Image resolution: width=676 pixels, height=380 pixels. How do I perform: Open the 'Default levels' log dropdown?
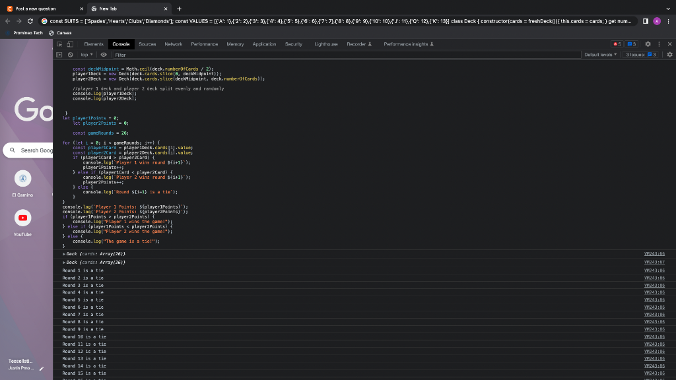pos(600,55)
